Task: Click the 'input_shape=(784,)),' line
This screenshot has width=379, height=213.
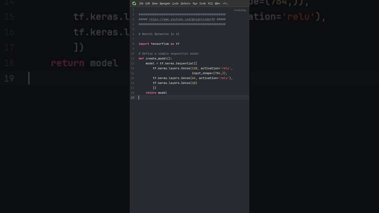Action: tap(210, 73)
